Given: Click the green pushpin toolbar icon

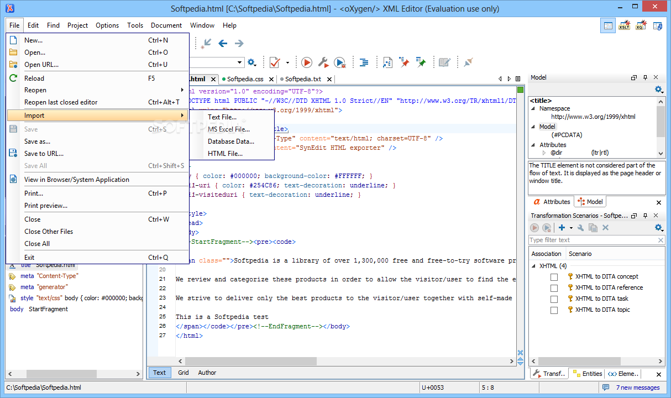Looking at the screenshot, I should coord(421,62).
